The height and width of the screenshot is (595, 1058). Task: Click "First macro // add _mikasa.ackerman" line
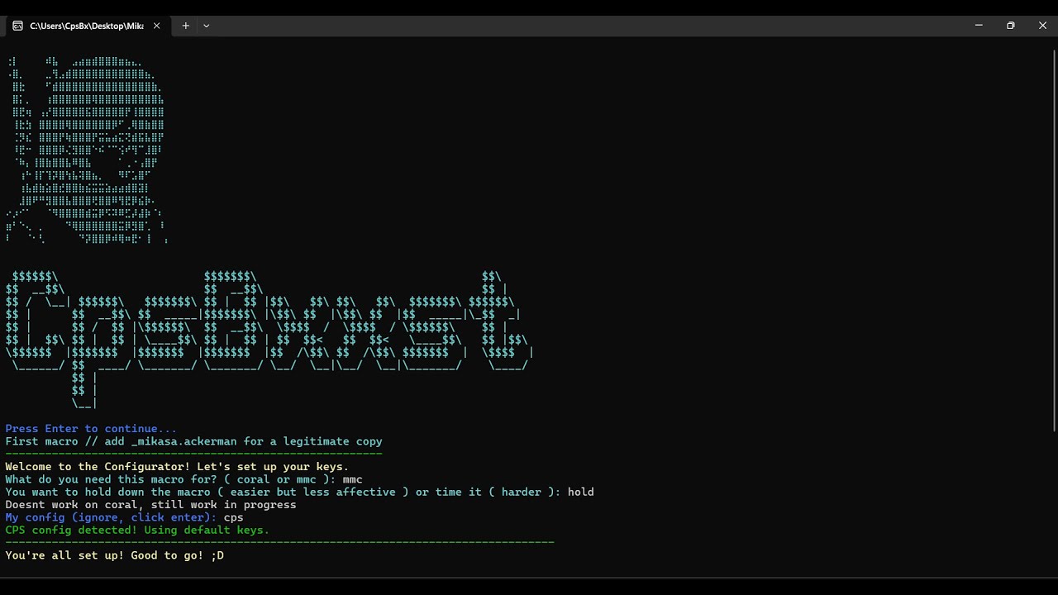[x=193, y=441]
